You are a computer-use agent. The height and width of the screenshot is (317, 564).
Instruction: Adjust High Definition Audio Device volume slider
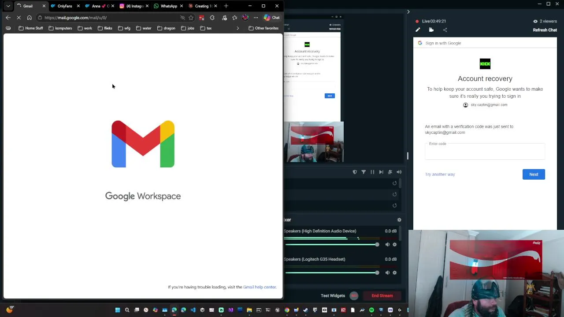coord(332,244)
